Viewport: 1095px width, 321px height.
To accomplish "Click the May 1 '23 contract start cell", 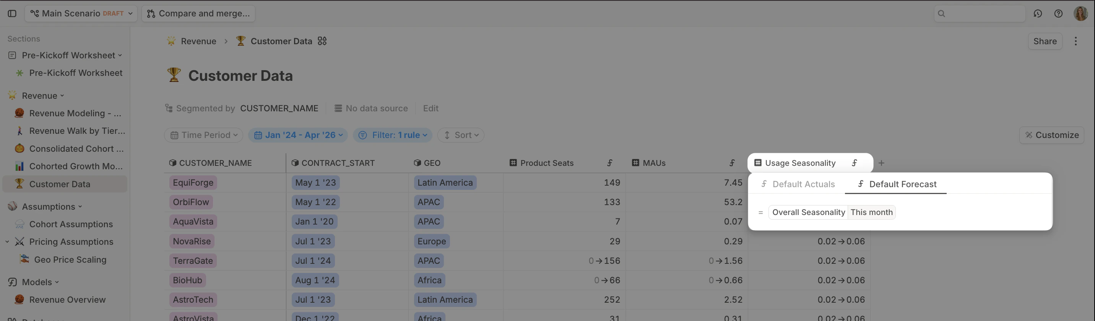I will pos(315,183).
